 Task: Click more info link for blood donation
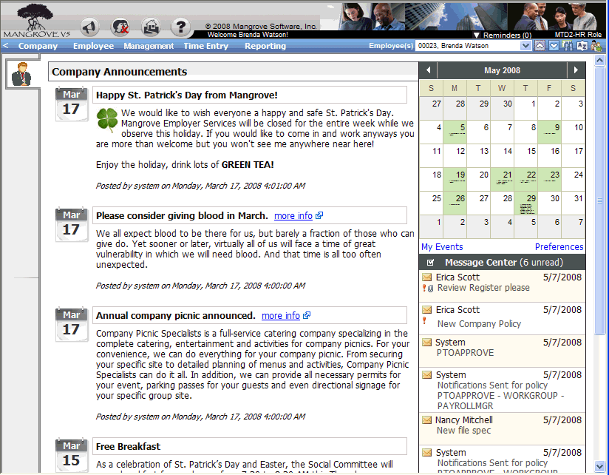point(293,216)
